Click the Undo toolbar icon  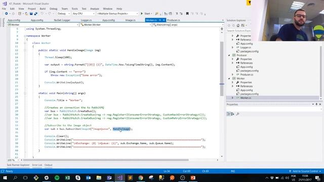point(42,14)
